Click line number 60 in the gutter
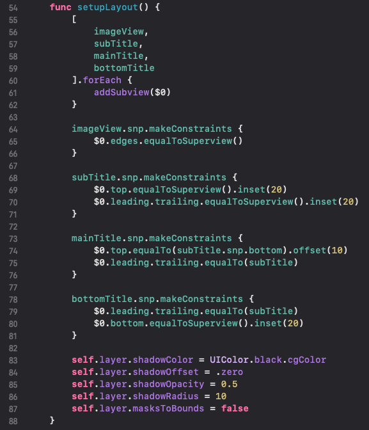This screenshot has width=369, height=430. click(13, 81)
